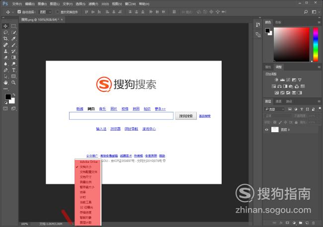Switch to the 色板 (Swatches) tab
The image size is (323, 227).
(x=278, y=22)
